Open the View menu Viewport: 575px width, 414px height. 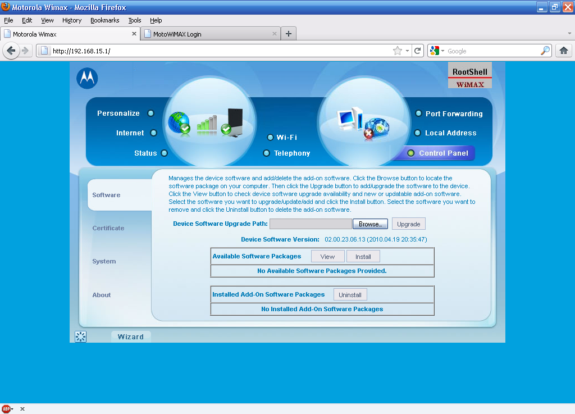(47, 20)
